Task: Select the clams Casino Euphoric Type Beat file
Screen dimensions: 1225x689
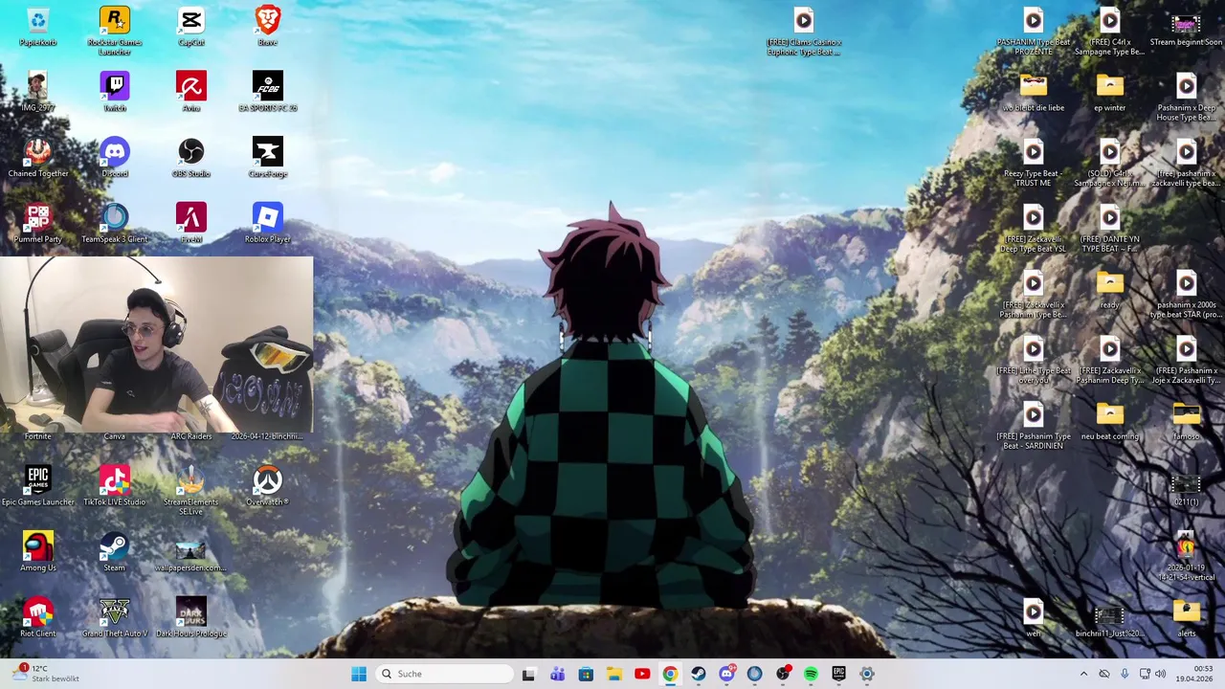Action: pyautogui.click(x=803, y=31)
